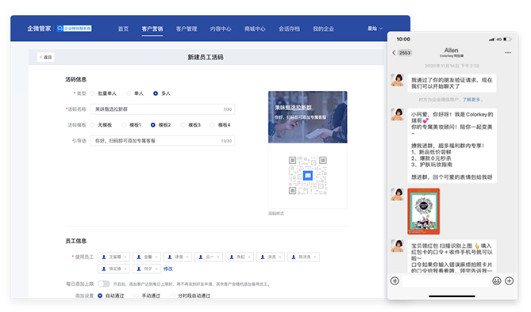
Task: Click the 返回 back button
Action: (45, 57)
